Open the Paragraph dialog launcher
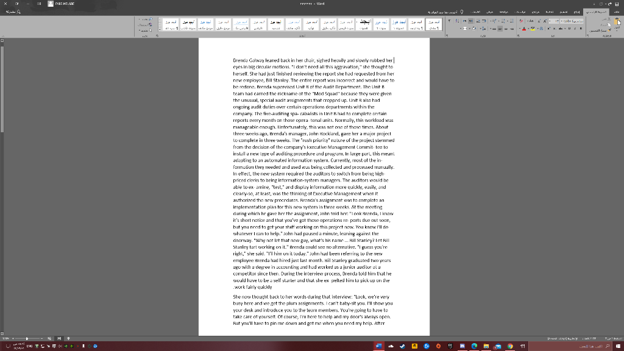The height and width of the screenshot is (351, 624). (447, 36)
